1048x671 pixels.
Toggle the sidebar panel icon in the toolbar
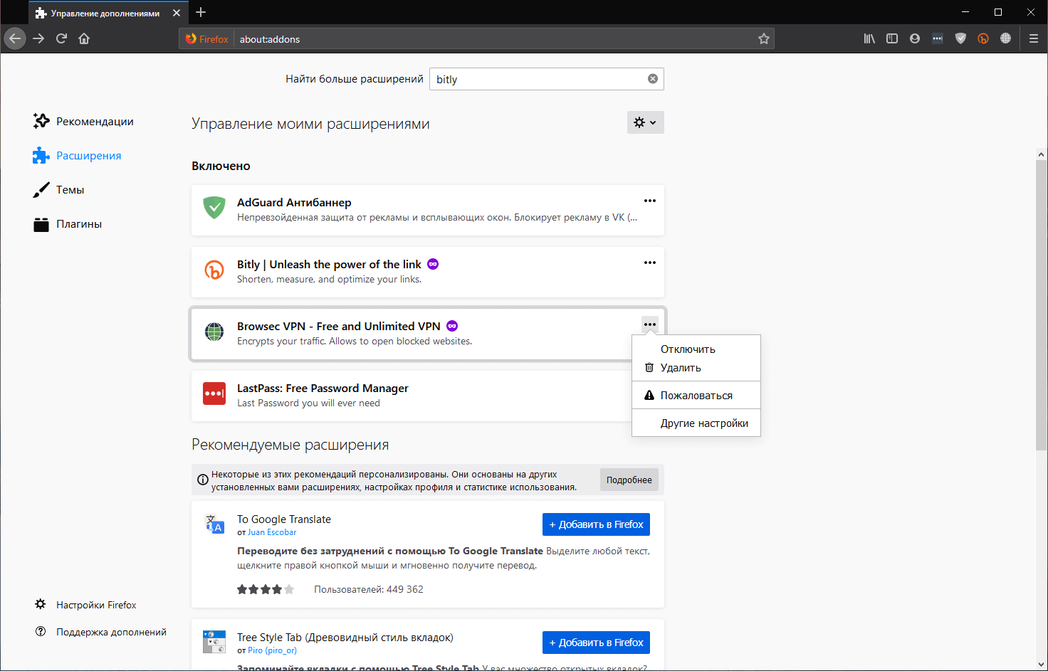click(891, 38)
